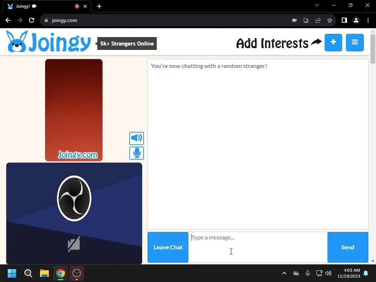Select the Joingy! browser tab
The height and width of the screenshot is (282, 376).
click(x=47, y=6)
